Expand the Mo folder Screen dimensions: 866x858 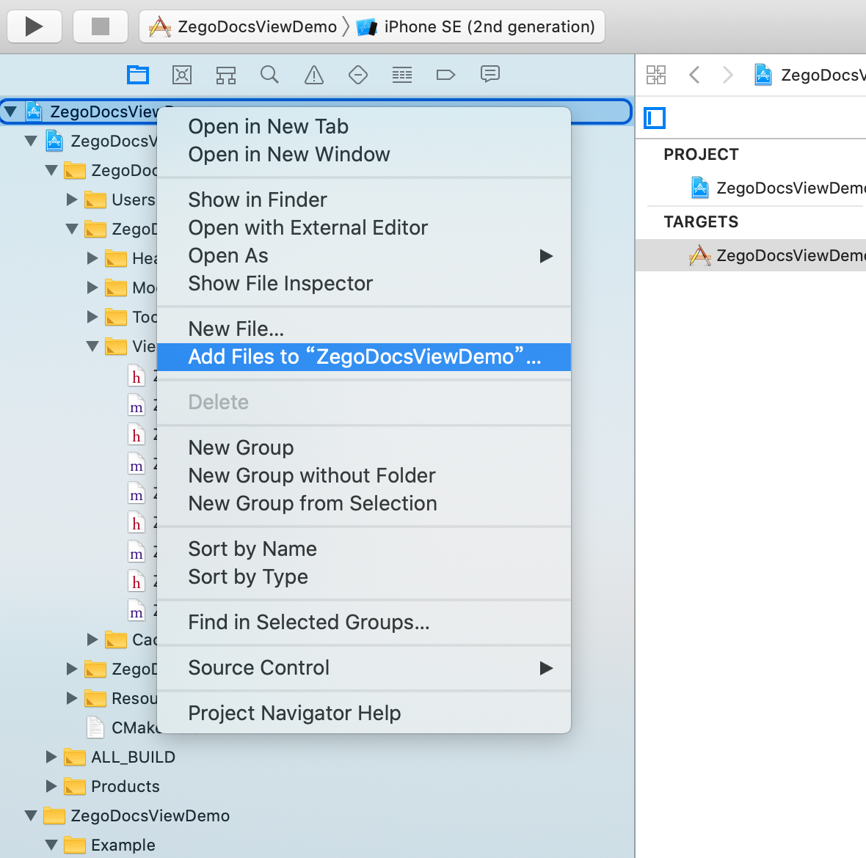[x=92, y=287]
